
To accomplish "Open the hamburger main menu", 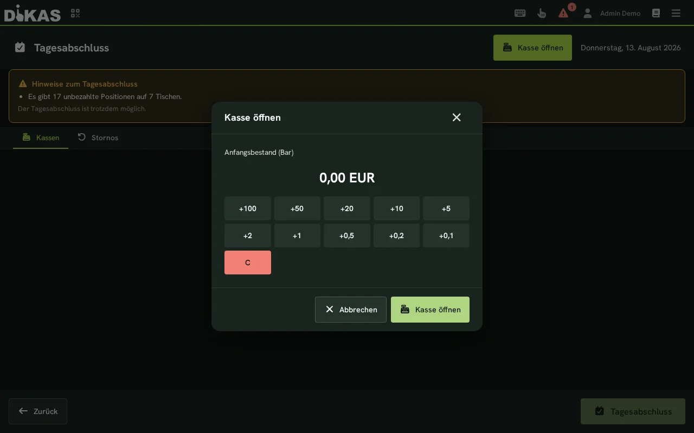I will click(x=676, y=13).
